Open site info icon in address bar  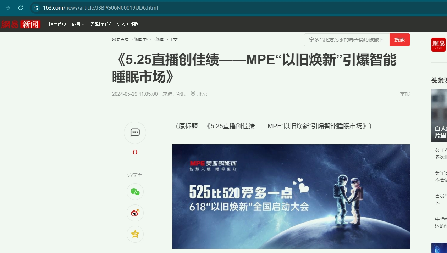pos(35,8)
